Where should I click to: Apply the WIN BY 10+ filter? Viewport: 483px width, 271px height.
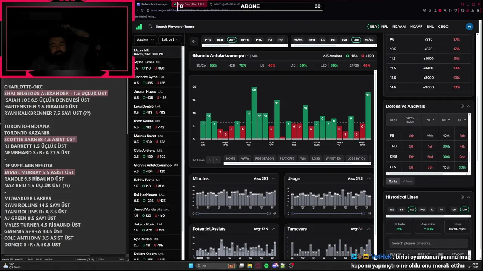click(334, 158)
